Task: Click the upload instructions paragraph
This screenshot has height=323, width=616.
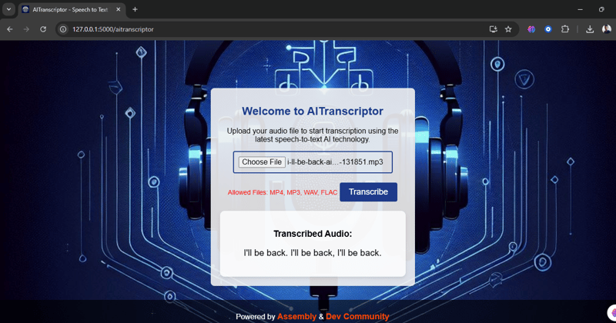Action: 313,135
